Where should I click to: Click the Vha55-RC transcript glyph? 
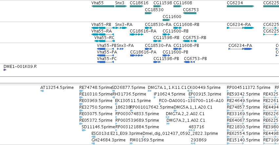[x=105, y=41]
